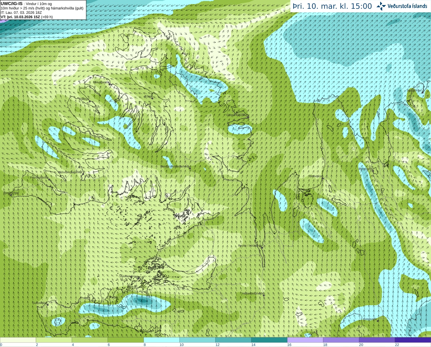Viewport: 431px width, 347px height.
Task: Select the Patreksfjörður station label
Action: (39, 177)
